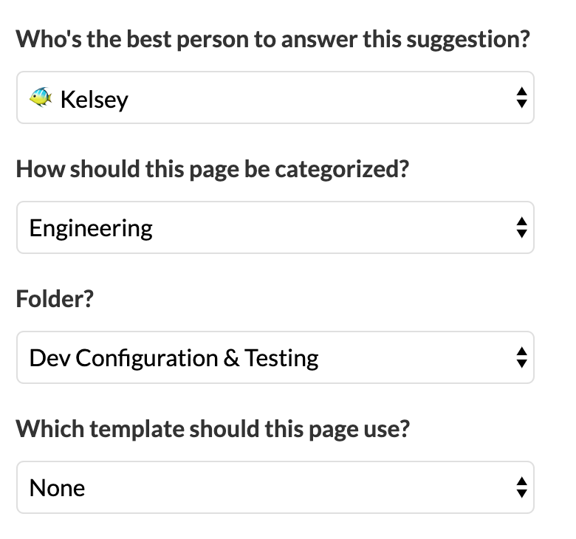
Task: Click the "Dev Configuration & Testing" text
Action: (174, 358)
